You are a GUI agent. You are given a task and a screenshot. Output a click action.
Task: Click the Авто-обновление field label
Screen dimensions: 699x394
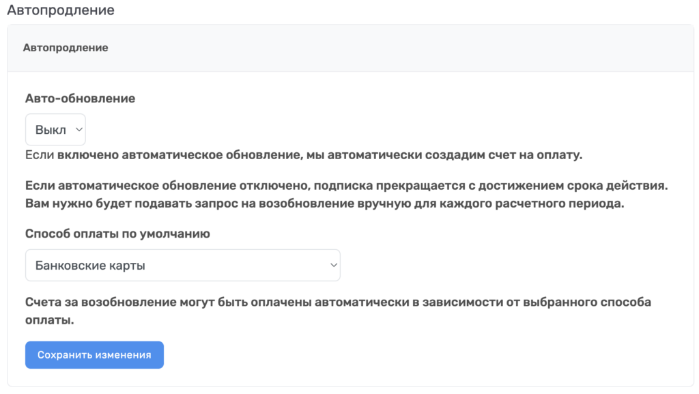[81, 98]
